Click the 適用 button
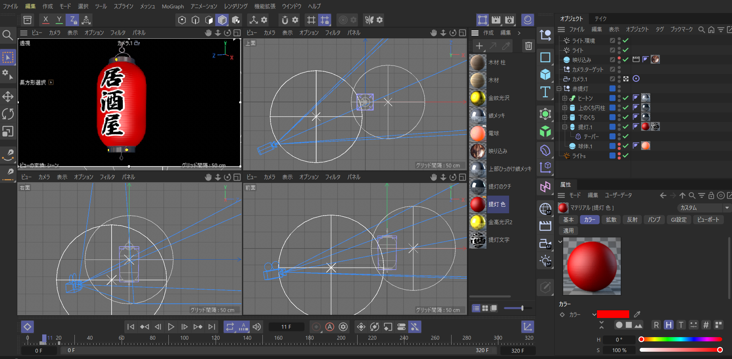The height and width of the screenshot is (359, 732). tap(569, 231)
